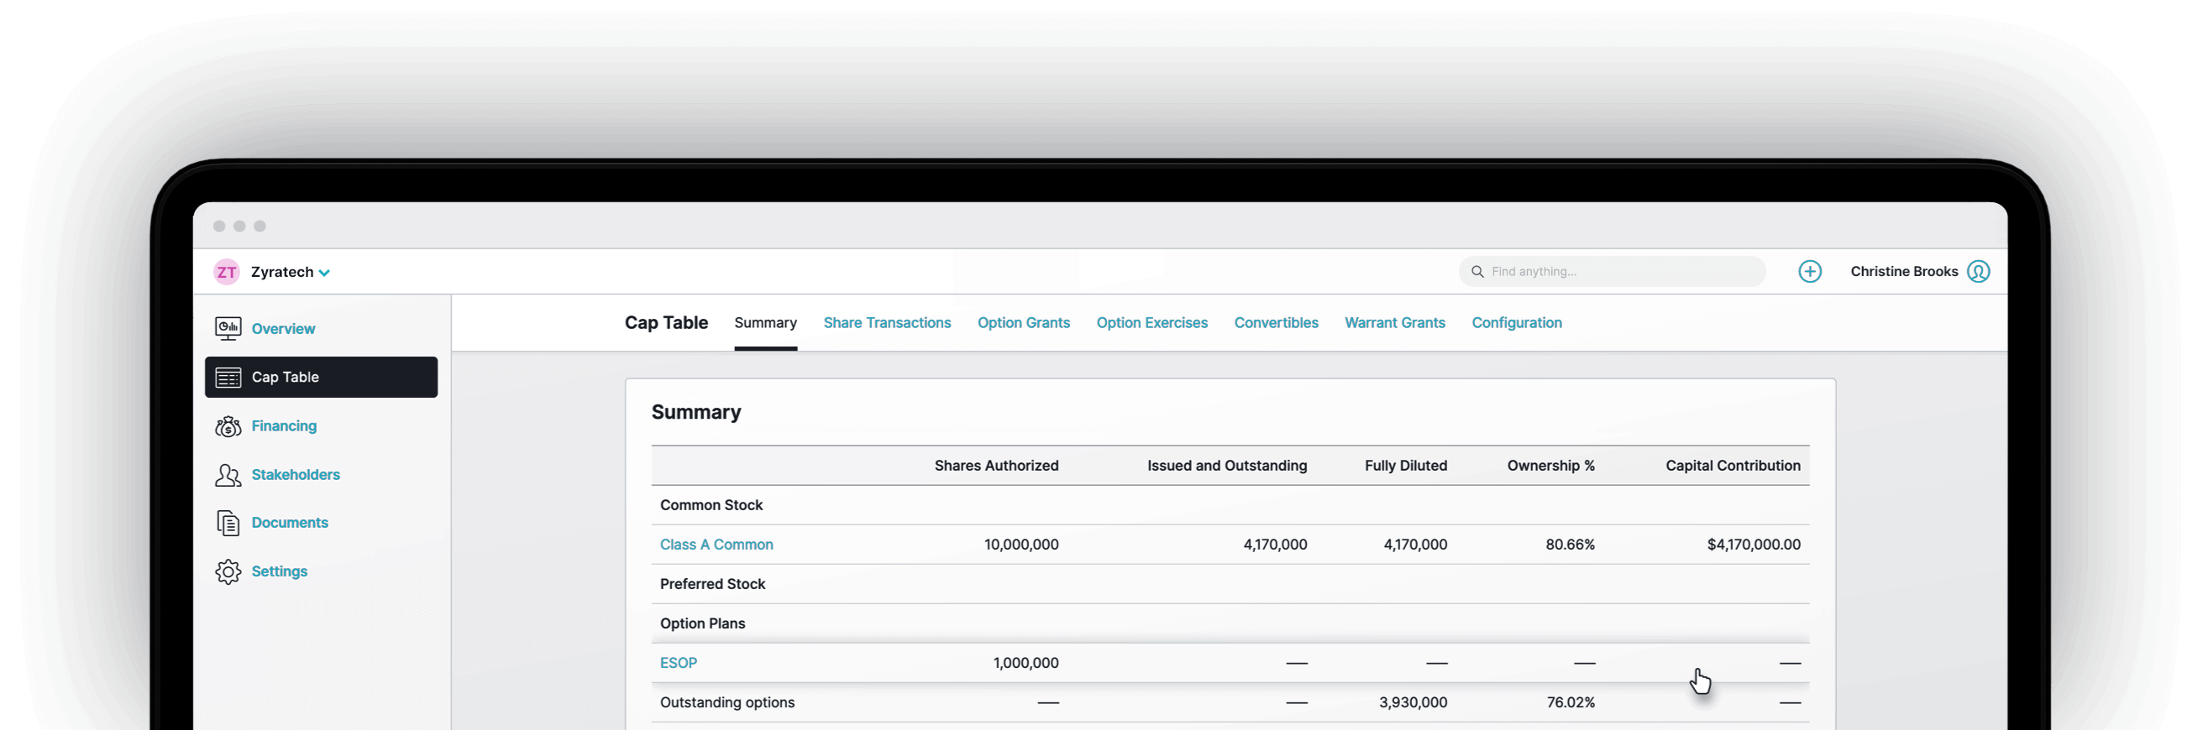2198x730 pixels.
Task: Click the Outstanding options row label
Action: click(x=727, y=702)
